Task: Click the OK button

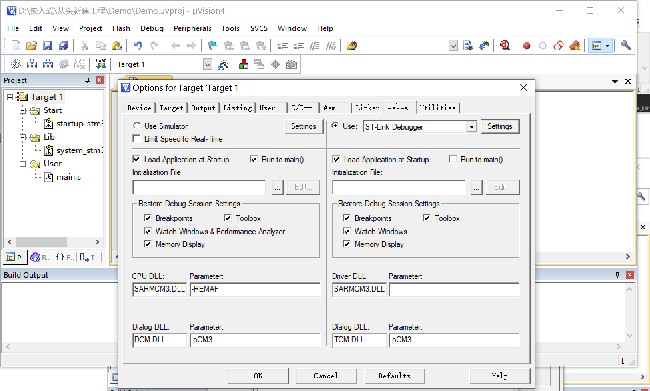Action: (x=258, y=376)
